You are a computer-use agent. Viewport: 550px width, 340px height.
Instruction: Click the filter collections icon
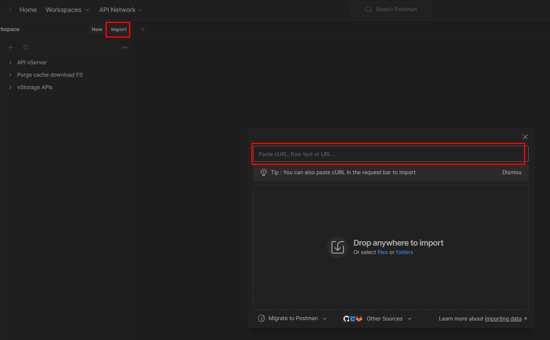tap(26, 47)
